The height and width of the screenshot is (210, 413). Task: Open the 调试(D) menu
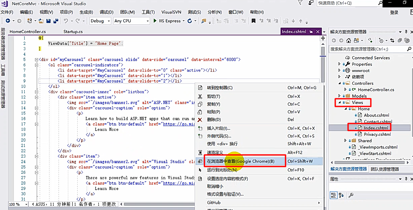pyautogui.click(x=106, y=12)
